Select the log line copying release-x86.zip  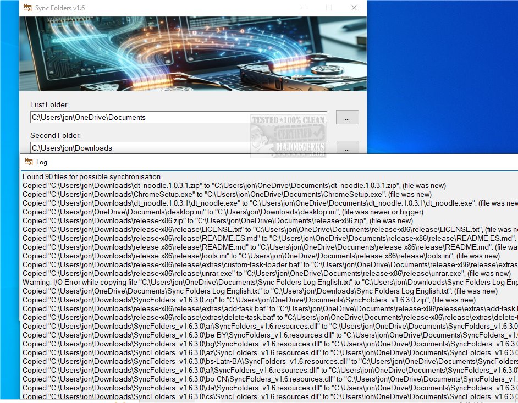coord(217,220)
